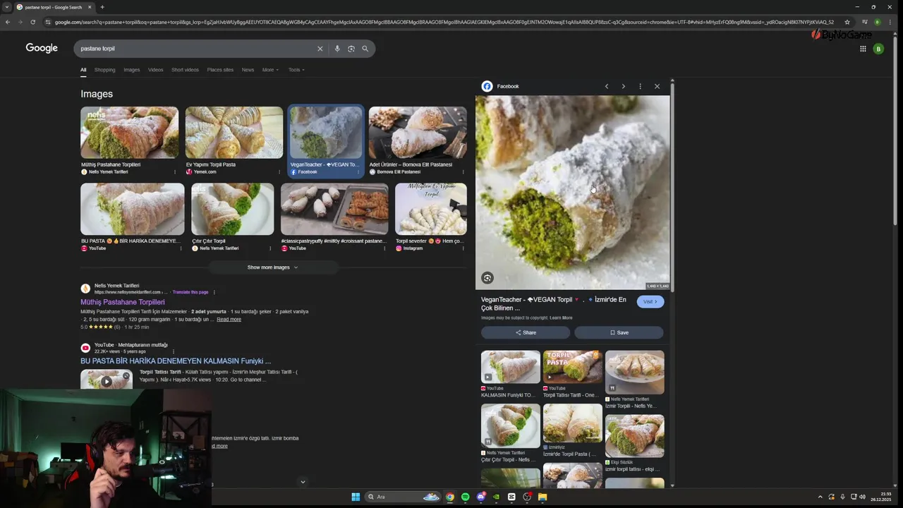Show previous image in preview panel
Image resolution: width=903 pixels, height=508 pixels.
pos(607,86)
